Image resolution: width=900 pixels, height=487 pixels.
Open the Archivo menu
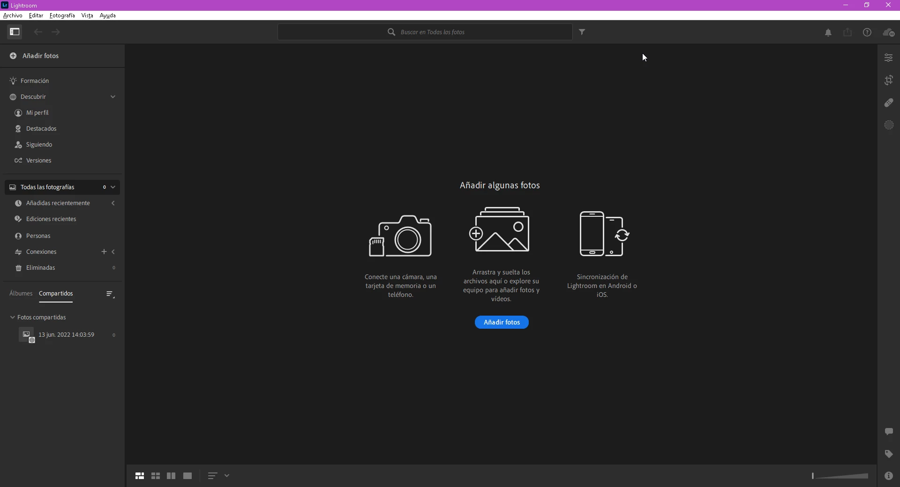pos(13,15)
